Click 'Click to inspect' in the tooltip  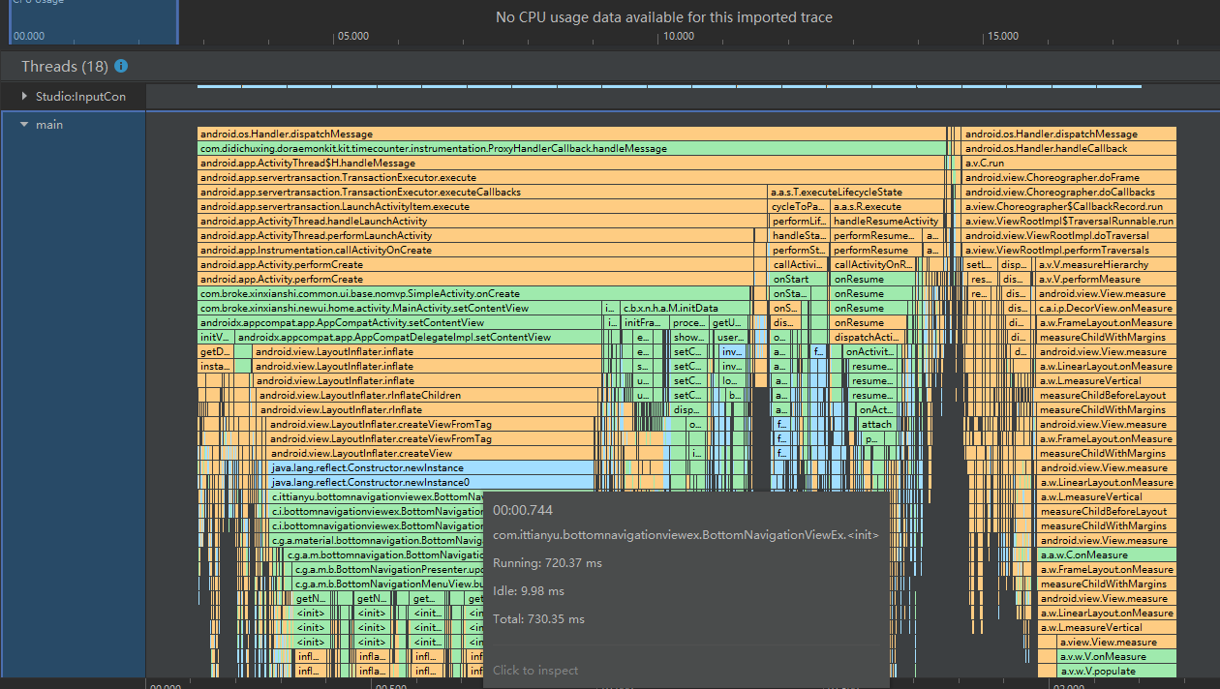(535, 670)
